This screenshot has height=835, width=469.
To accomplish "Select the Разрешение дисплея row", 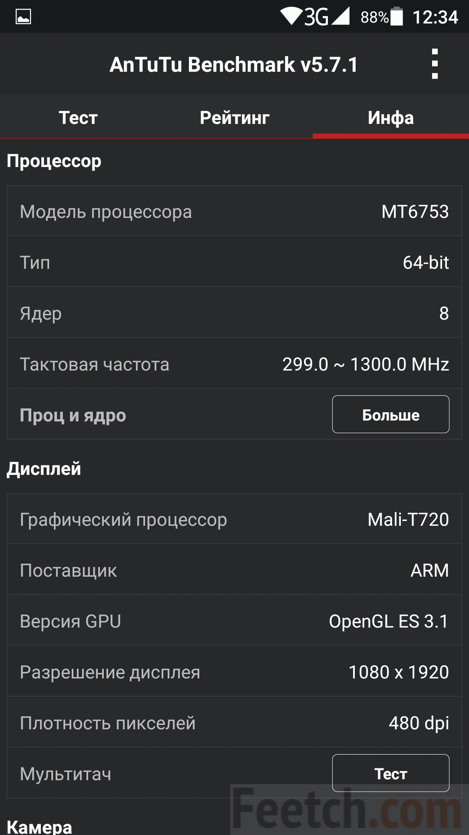I will tap(234, 672).
